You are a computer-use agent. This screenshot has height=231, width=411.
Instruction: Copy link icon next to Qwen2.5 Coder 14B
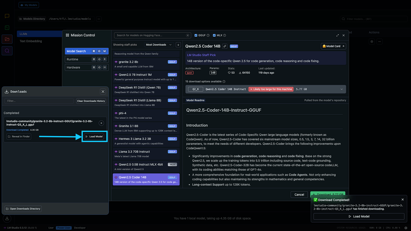pyautogui.click(x=225, y=46)
